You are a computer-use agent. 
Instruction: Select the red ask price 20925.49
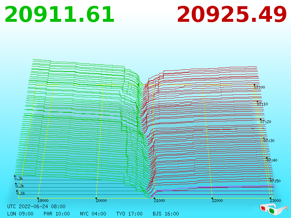[x=232, y=15]
